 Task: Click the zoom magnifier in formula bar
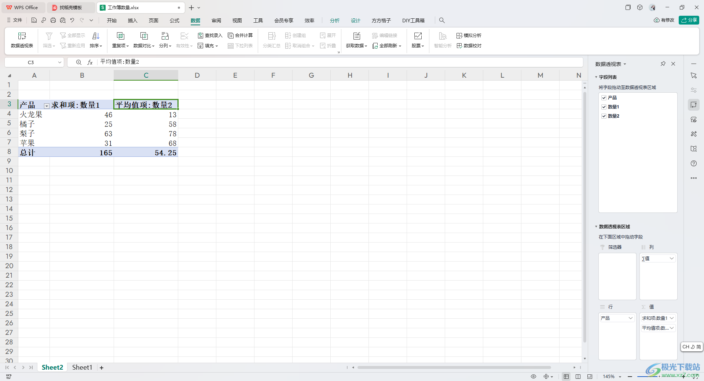click(79, 62)
